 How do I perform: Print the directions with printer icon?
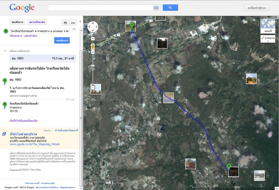click(x=65, y=23)
